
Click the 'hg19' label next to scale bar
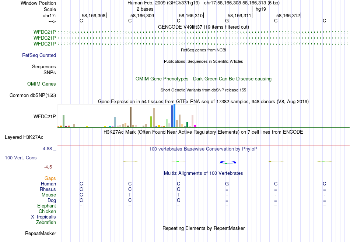tap(261, 9)
